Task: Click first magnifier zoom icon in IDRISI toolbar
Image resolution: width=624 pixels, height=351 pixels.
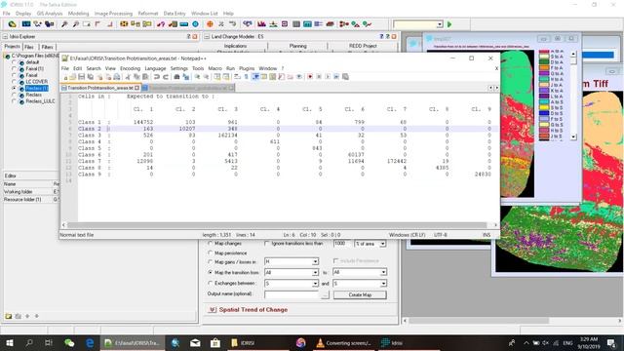Action: tap(64, 24)
